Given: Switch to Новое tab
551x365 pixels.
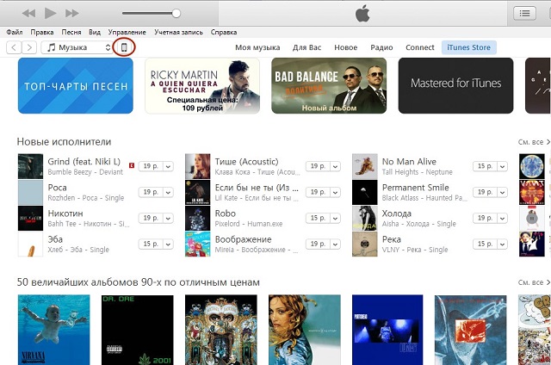Looking at the screenshot, I should pos(346,47).
